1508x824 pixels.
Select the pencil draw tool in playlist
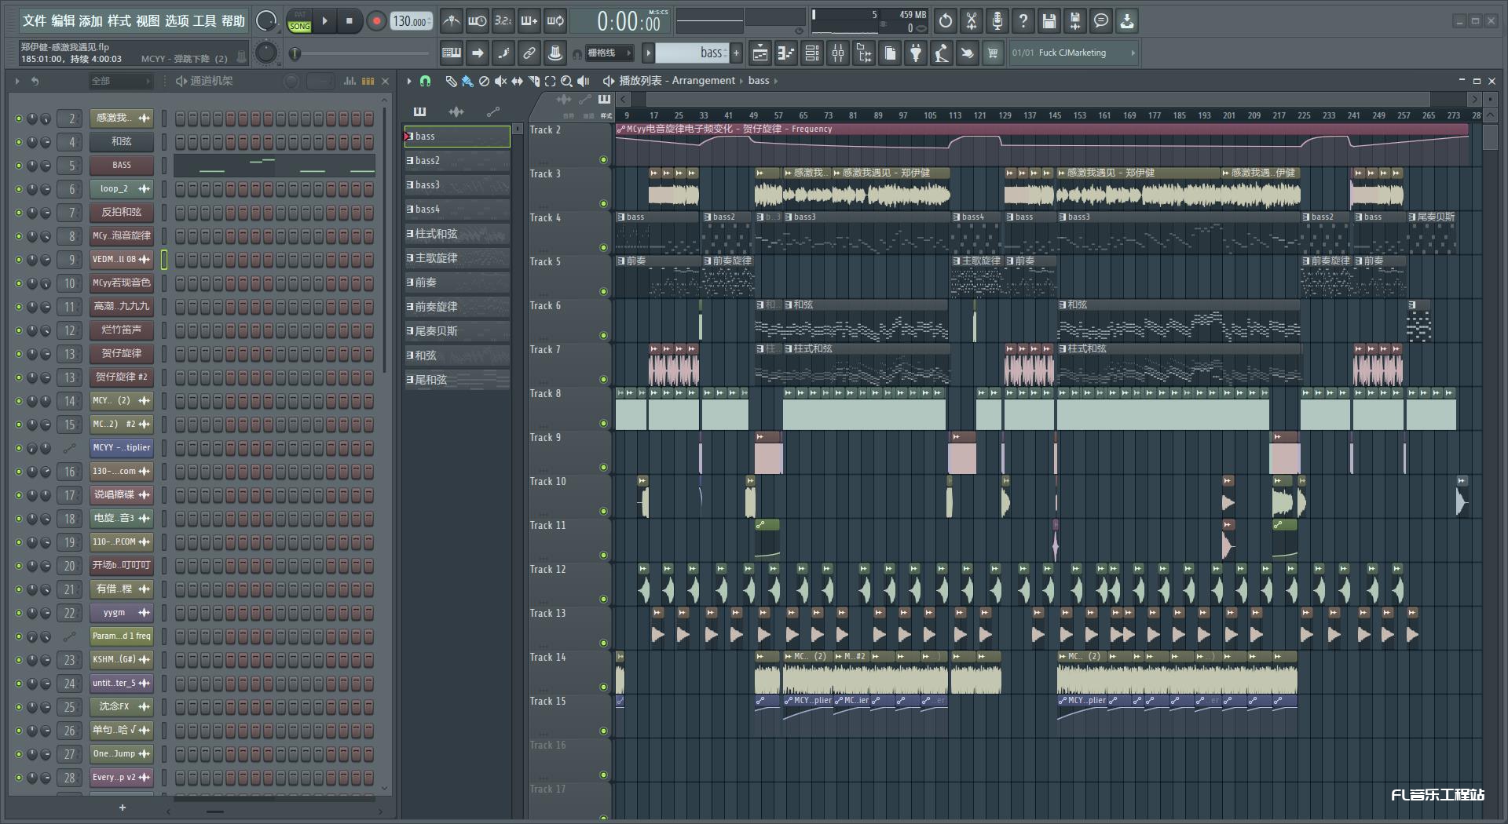[x=451, y=81]
